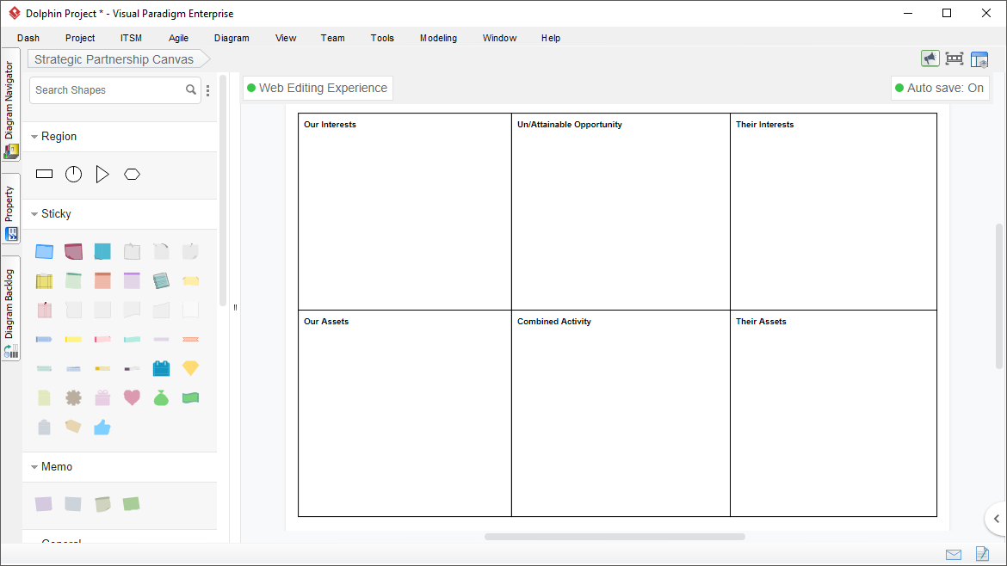Open the Tools menu
1007x566 pixels.
point(382,38)
